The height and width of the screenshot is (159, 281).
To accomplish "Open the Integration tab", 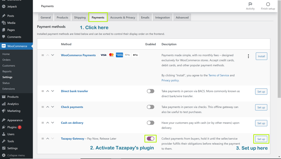I will click(x=163, y=18).
